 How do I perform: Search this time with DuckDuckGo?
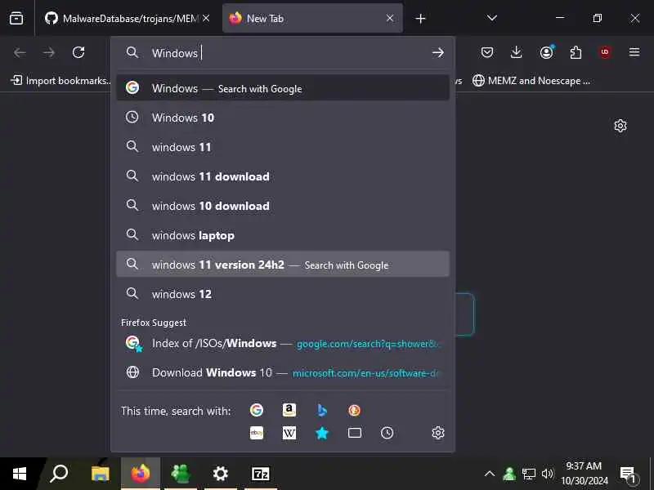(x=354, y=411)
